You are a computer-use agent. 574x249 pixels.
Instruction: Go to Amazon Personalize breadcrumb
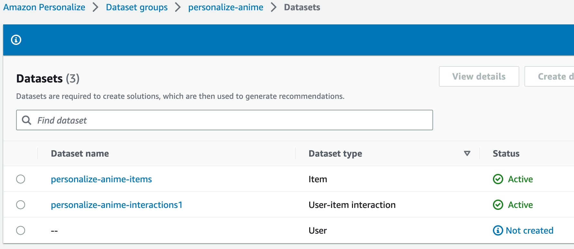[x=44, y=7]
